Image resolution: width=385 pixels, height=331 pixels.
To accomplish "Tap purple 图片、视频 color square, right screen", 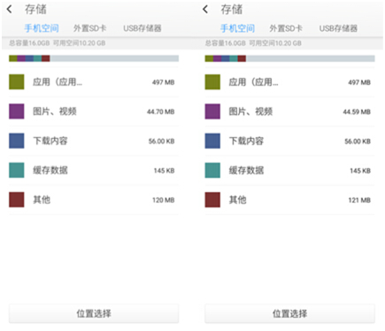I will click(212, 112).
